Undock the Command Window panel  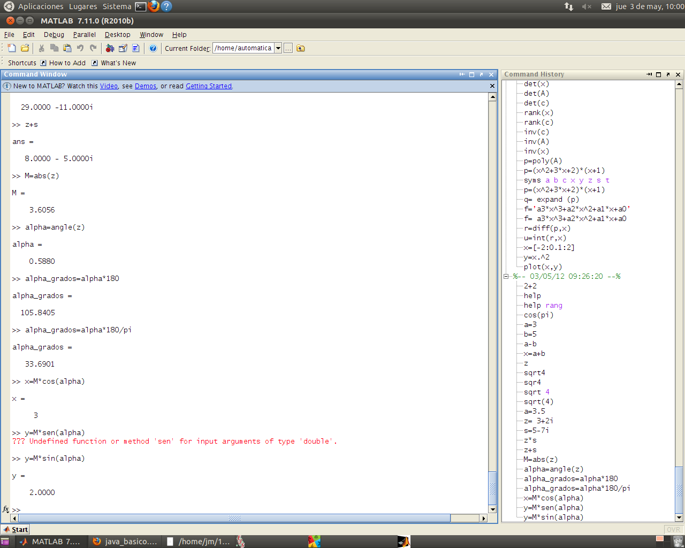click(x=481, y=74)
